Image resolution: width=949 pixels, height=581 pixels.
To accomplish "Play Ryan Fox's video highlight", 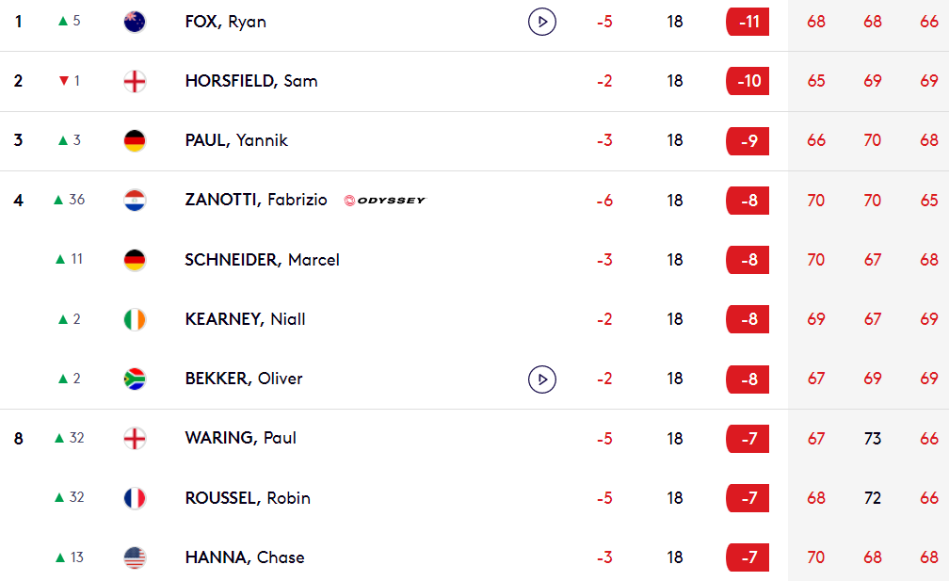I will [541, 22].
